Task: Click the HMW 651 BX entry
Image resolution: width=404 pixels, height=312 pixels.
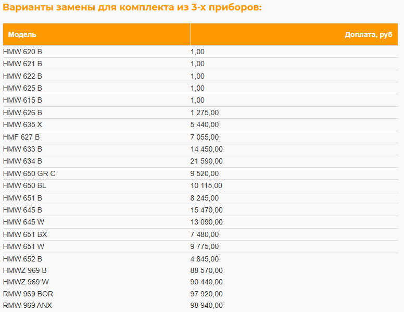Action: 25,234
